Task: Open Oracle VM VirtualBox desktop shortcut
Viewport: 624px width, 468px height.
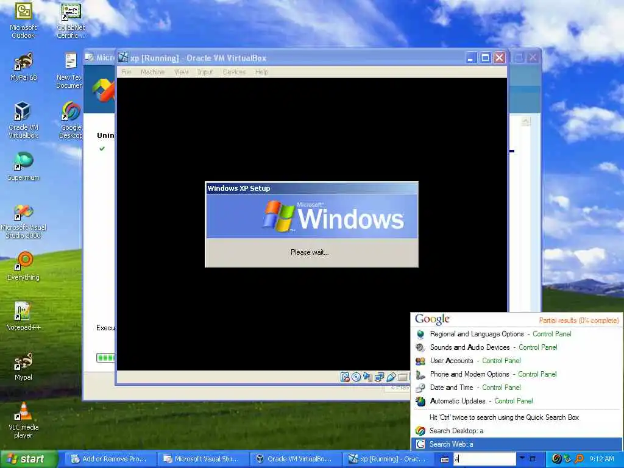Action: [x=23, y=120]
